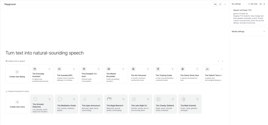The width and height of the screenshot is (268, 125).
Task: Show next Text to speech examples
Action: pos(222,61)
